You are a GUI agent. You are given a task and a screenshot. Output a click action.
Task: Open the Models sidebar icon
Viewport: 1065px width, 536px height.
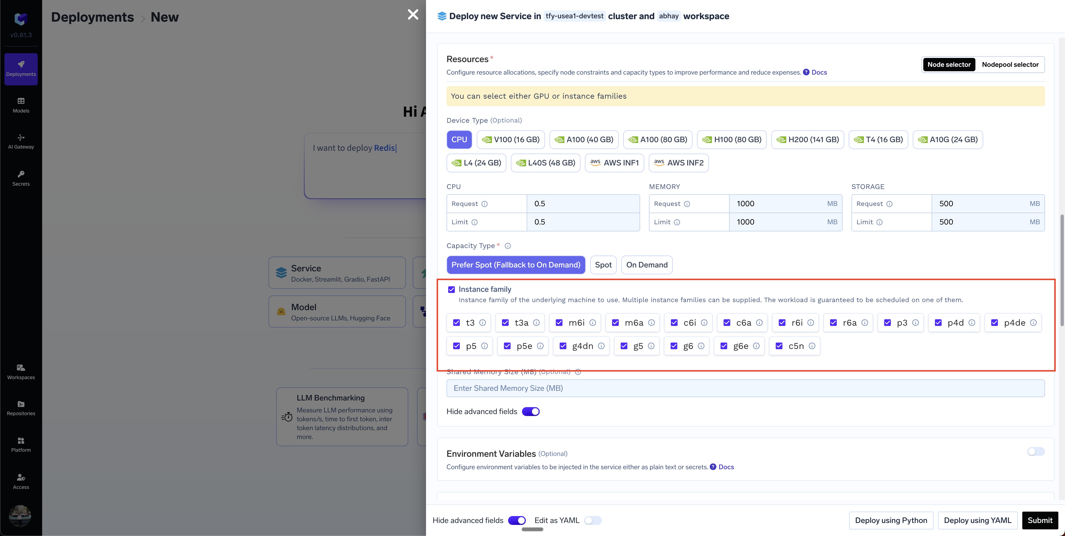coord(21,105)
